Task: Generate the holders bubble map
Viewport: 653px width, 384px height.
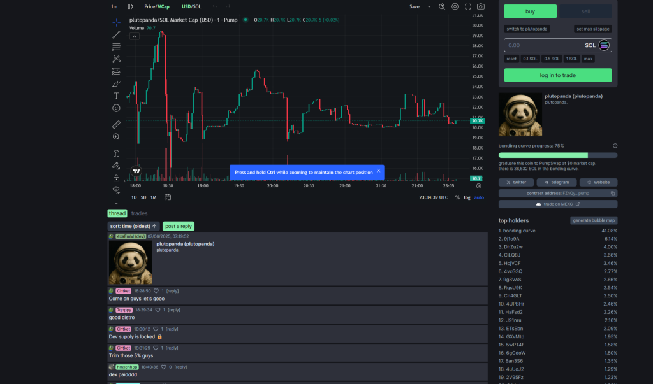Action: click(x=594, y=220)
